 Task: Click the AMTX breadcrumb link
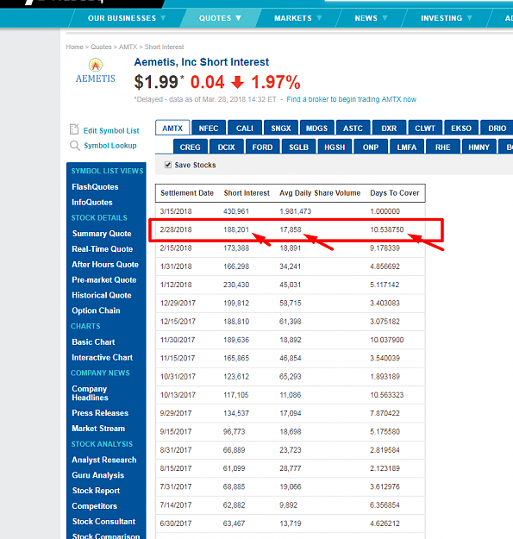(128, 47)
